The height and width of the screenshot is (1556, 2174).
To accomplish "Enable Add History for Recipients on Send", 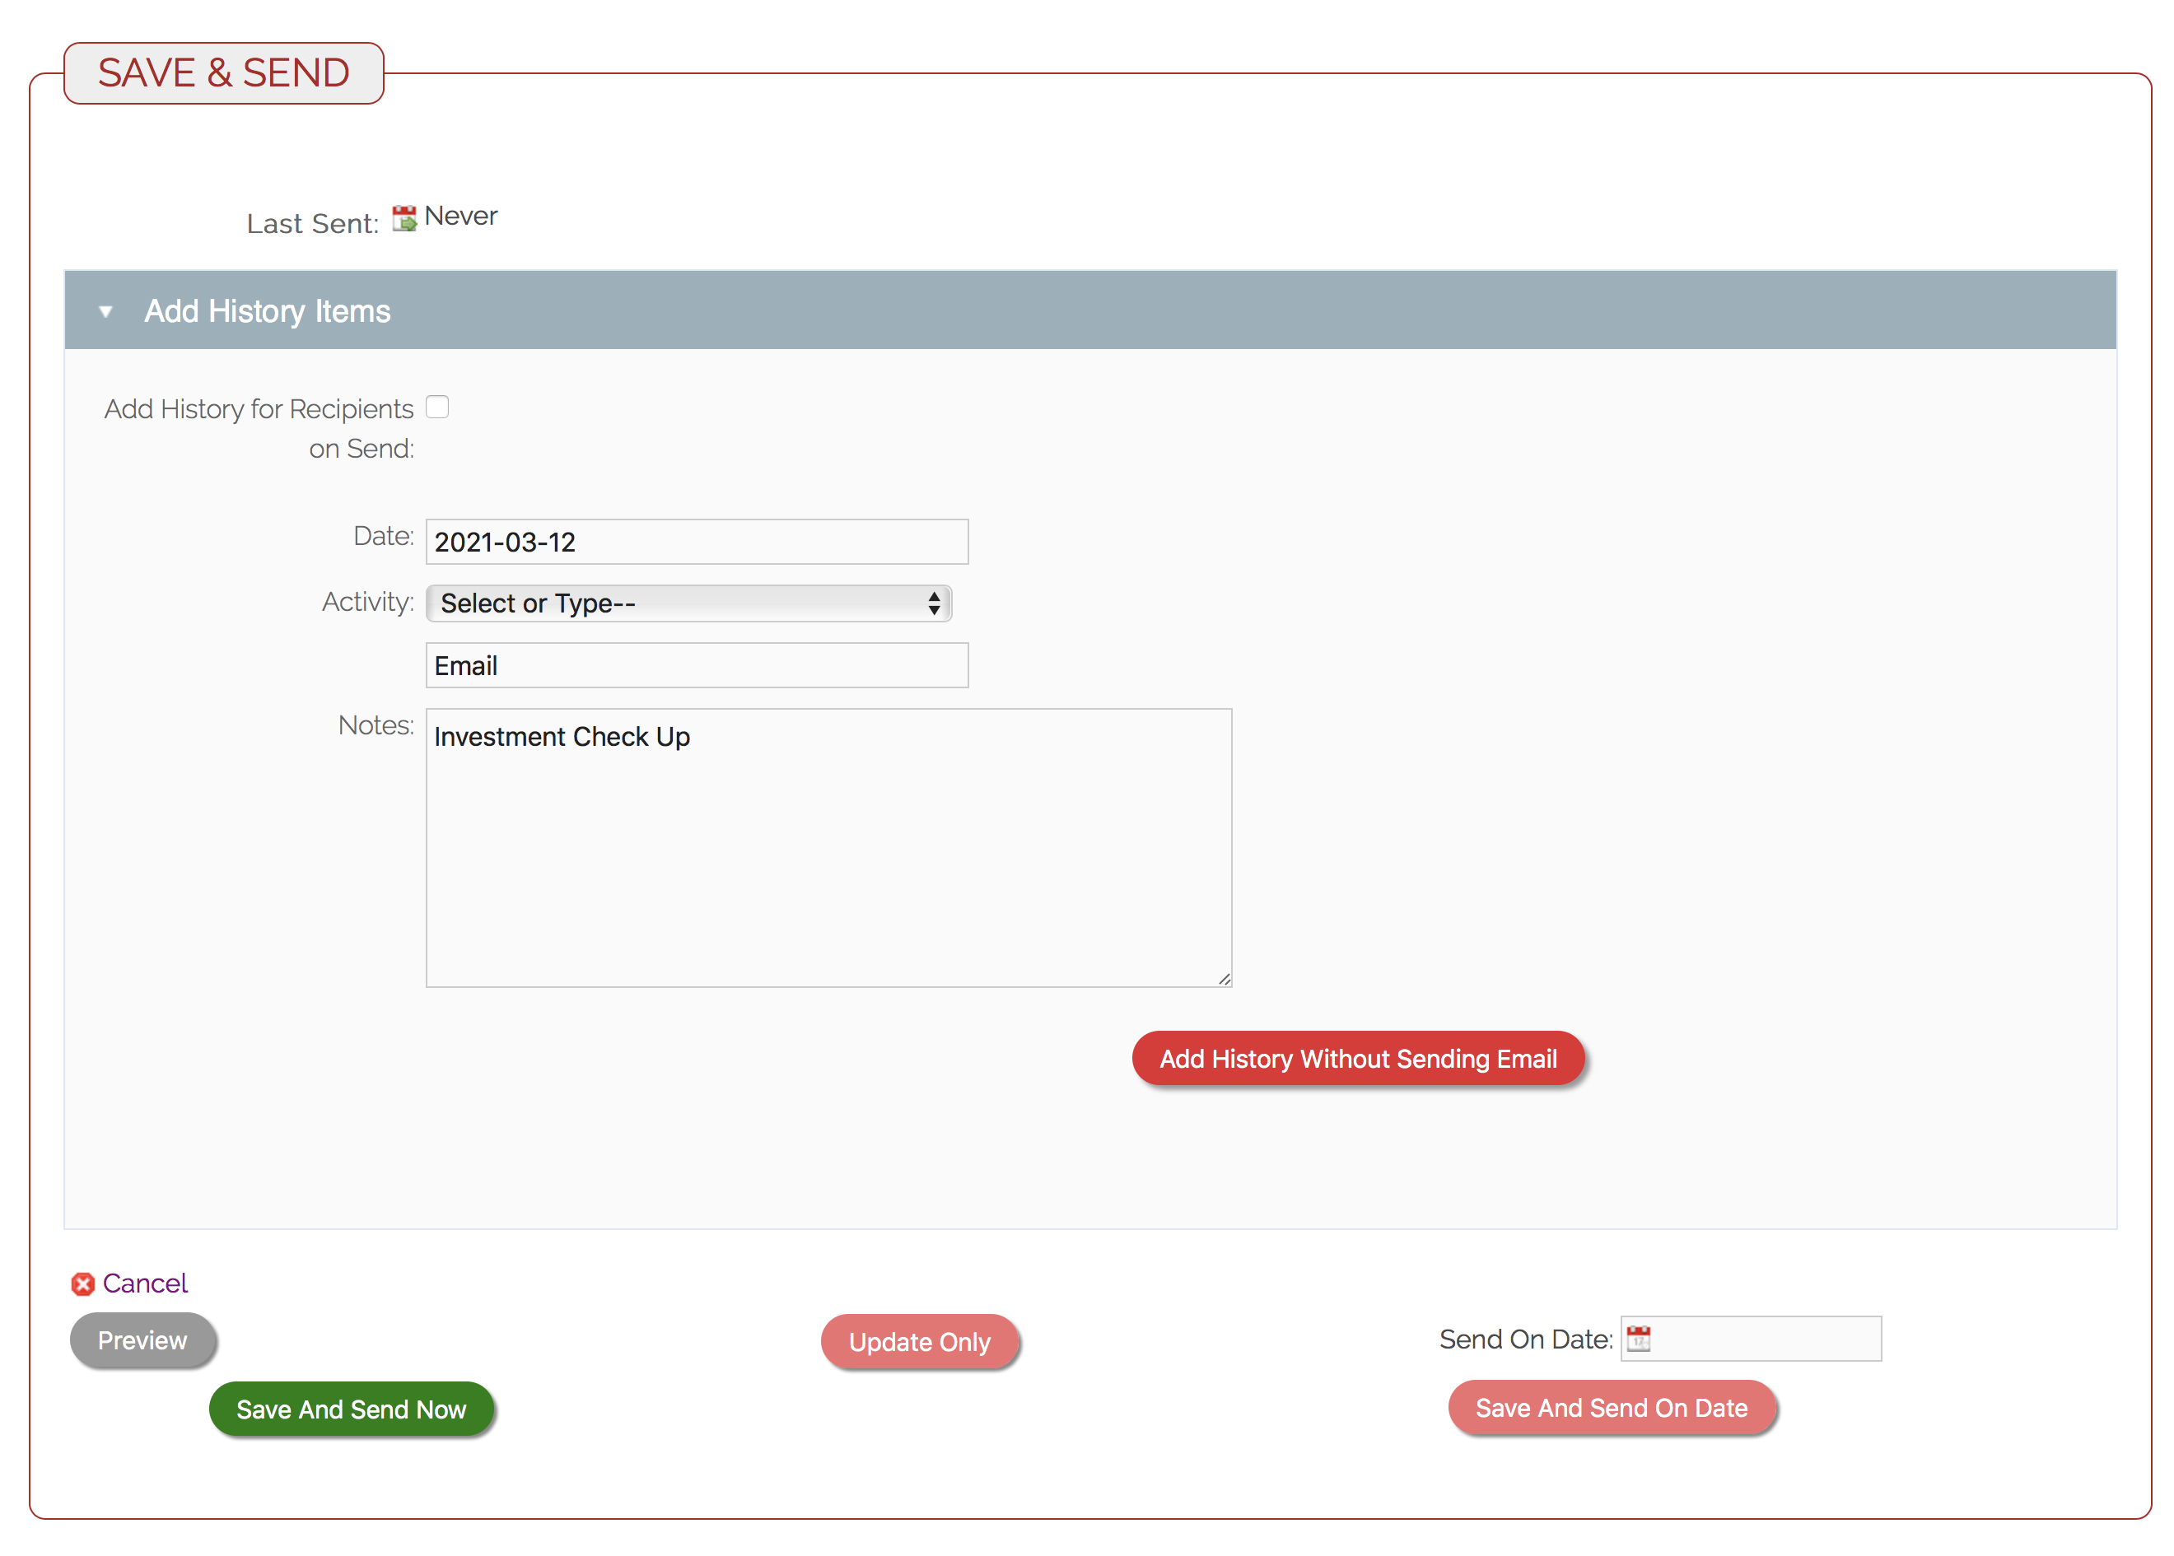I will (x=438, y=408).
